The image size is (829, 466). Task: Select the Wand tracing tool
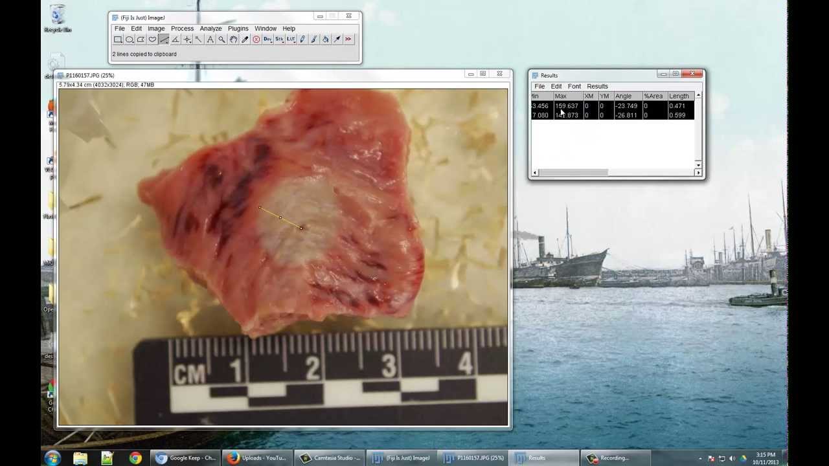(x=198, y=39)
